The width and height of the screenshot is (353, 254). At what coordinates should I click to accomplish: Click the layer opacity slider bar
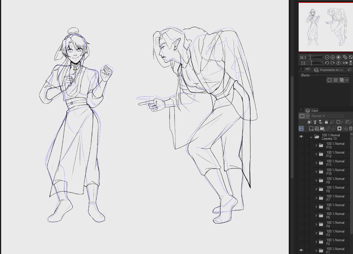click(x=335, y=116)
